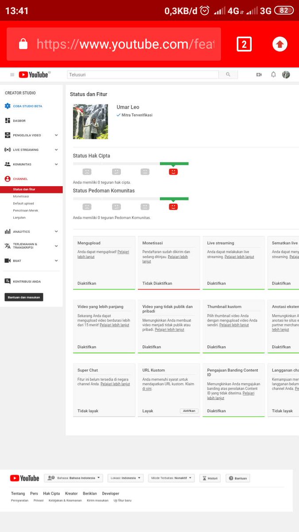Click Tentang footer link

click(x=18, y=493)
